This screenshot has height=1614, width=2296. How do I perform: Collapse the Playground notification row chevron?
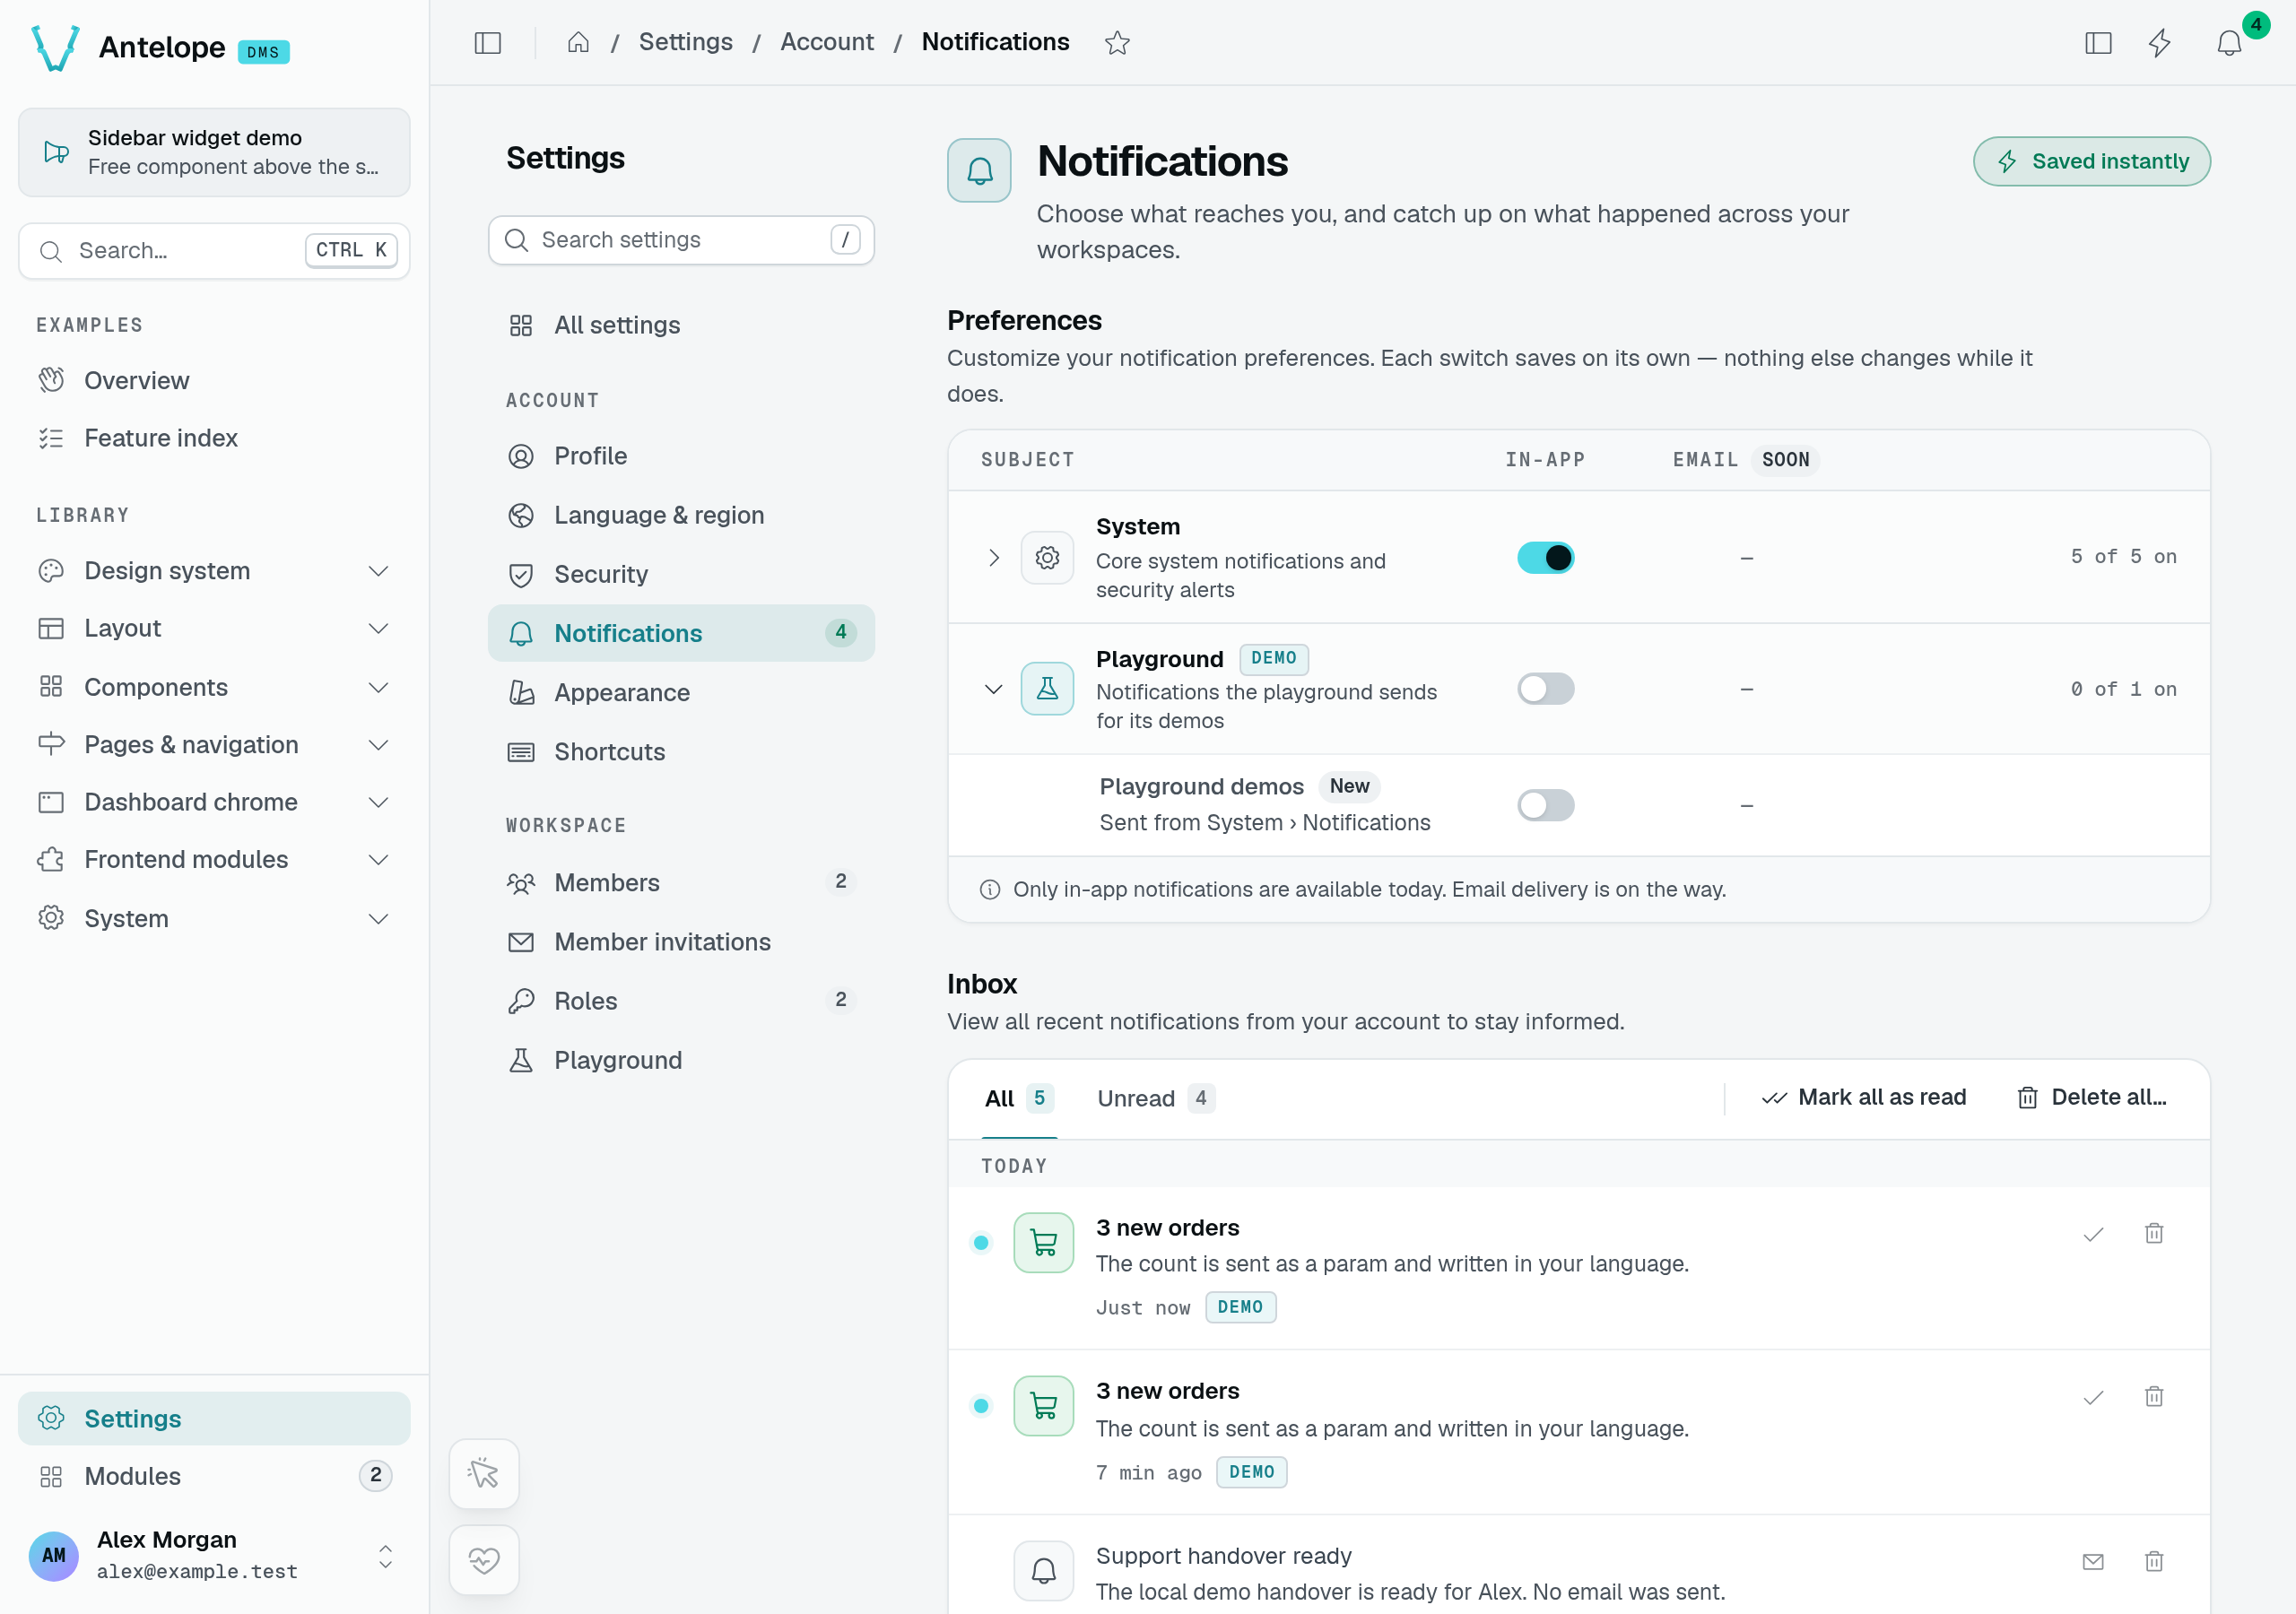click(993, 688)
